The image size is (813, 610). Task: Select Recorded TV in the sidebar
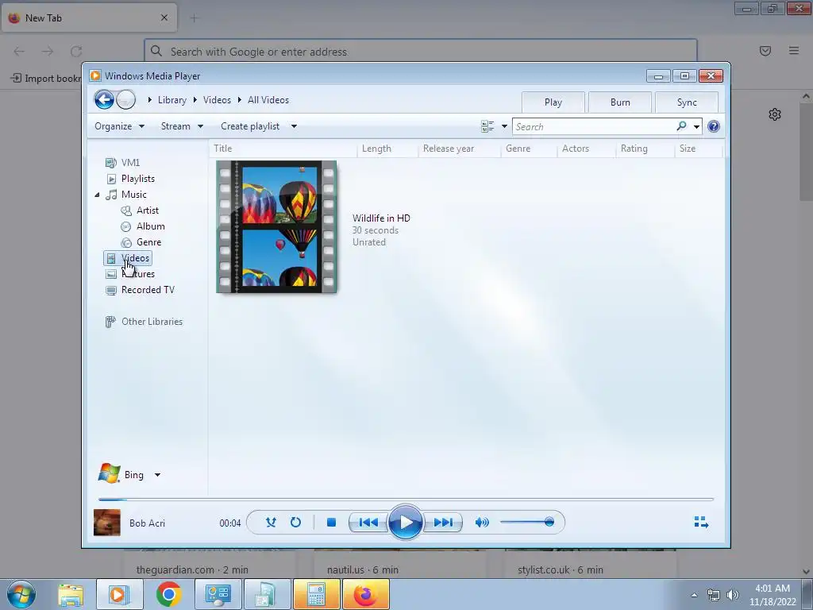pyautogui.click(x=148, y=290)
